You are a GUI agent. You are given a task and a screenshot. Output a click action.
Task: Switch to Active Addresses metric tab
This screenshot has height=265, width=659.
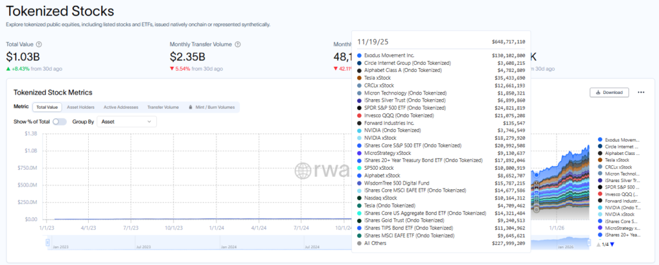[x=120, y=107]
